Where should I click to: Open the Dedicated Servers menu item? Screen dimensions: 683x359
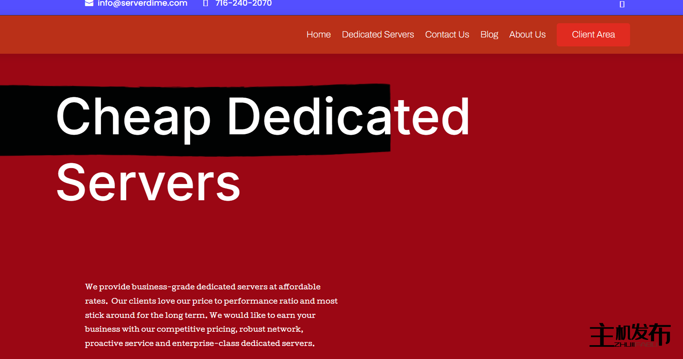(x=378, y=35)
